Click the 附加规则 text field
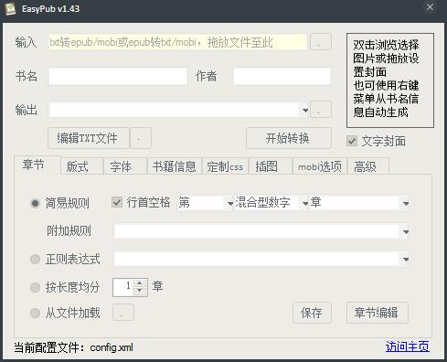This screenshot has width=447, height=362. tap(257, 232)
